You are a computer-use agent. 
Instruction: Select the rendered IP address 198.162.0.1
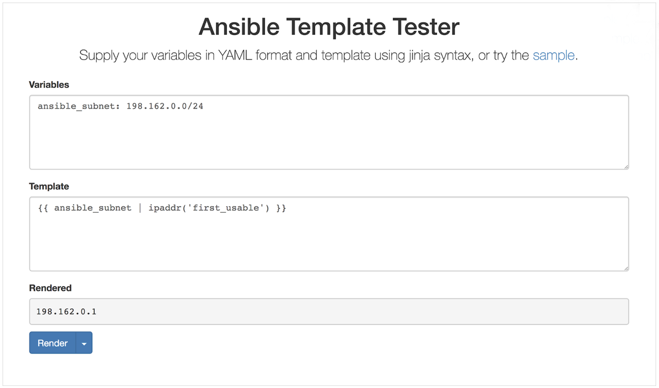pyautogui.click(x=65, y=311)
